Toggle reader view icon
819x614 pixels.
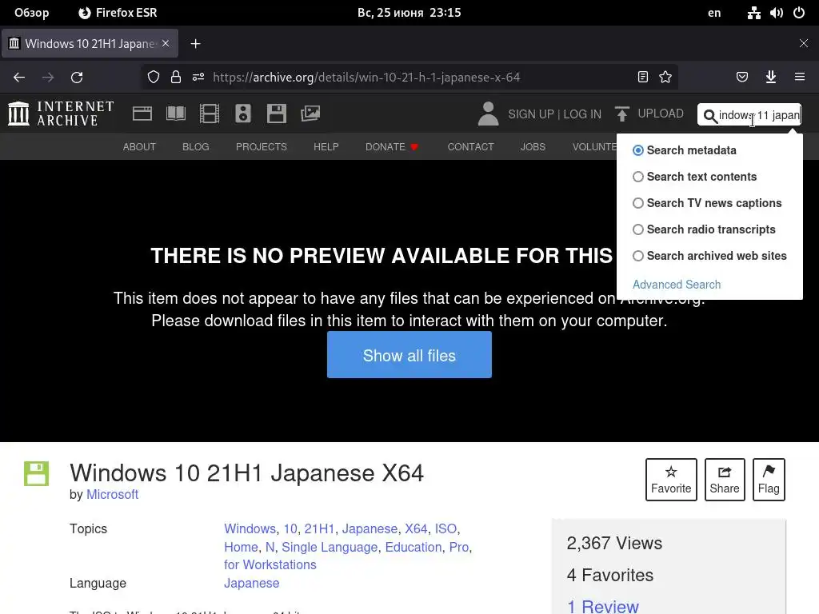643,78
